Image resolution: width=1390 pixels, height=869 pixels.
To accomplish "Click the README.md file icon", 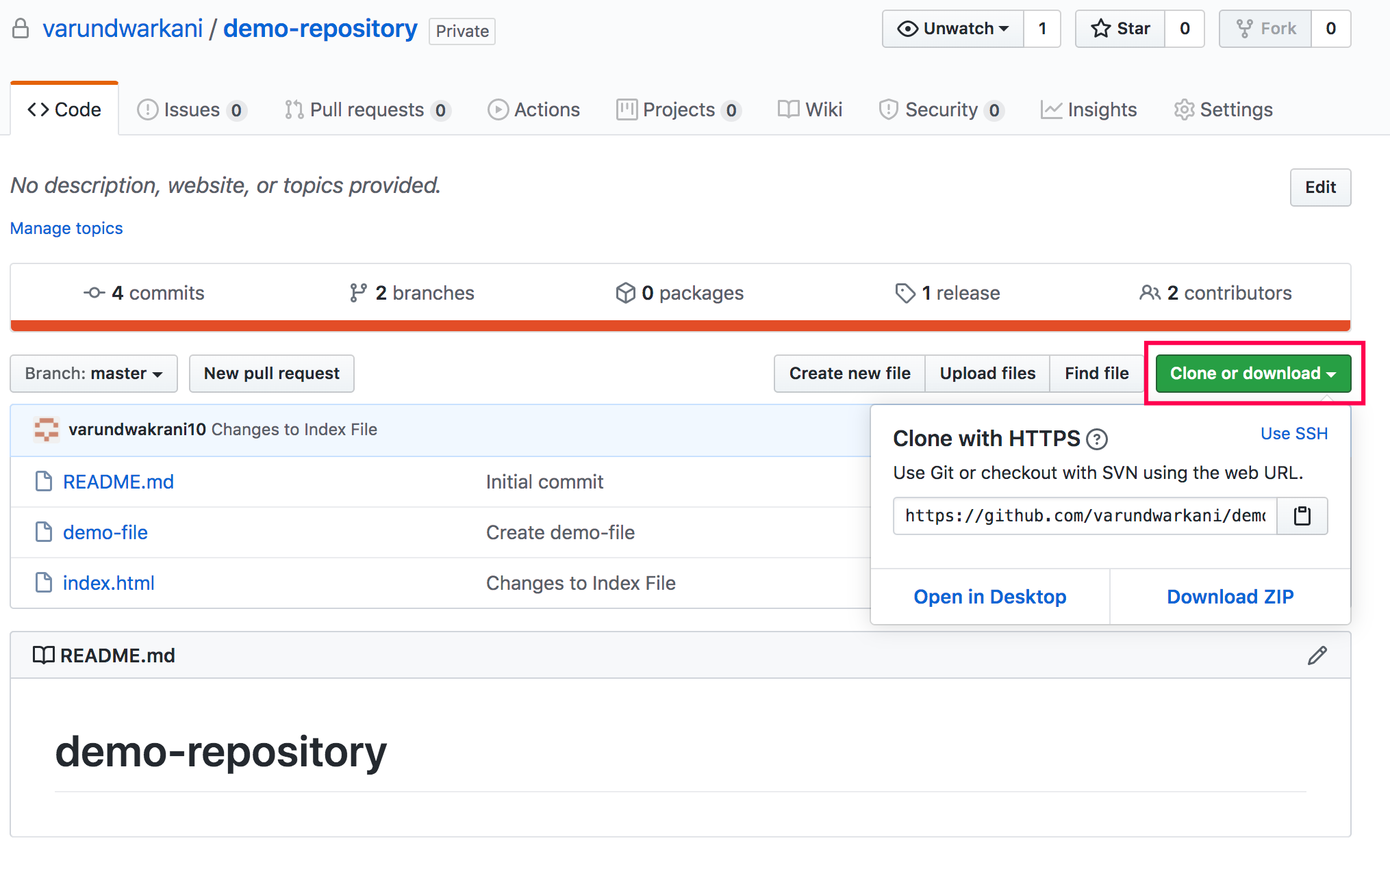I will click(x=44, y=482).
